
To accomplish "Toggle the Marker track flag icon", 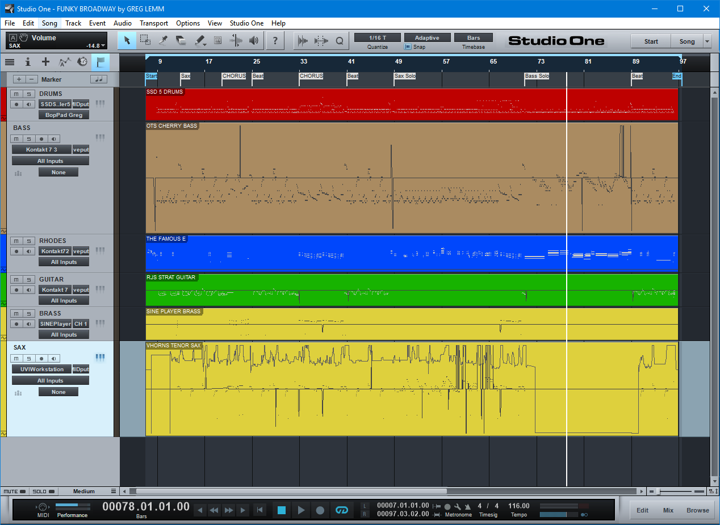I will pyautogui.click(x=101, y=62).
